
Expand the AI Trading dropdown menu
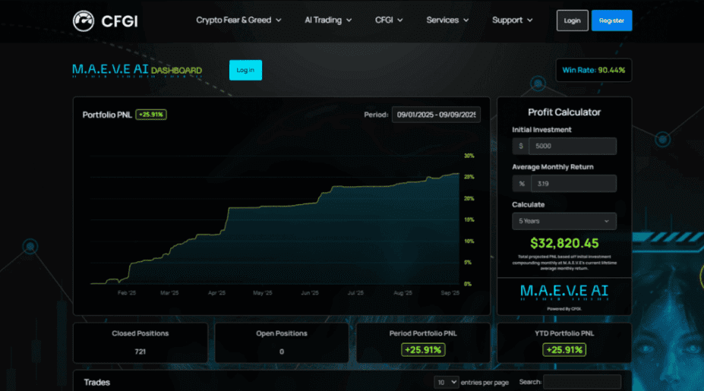click(x=328, y=20)
